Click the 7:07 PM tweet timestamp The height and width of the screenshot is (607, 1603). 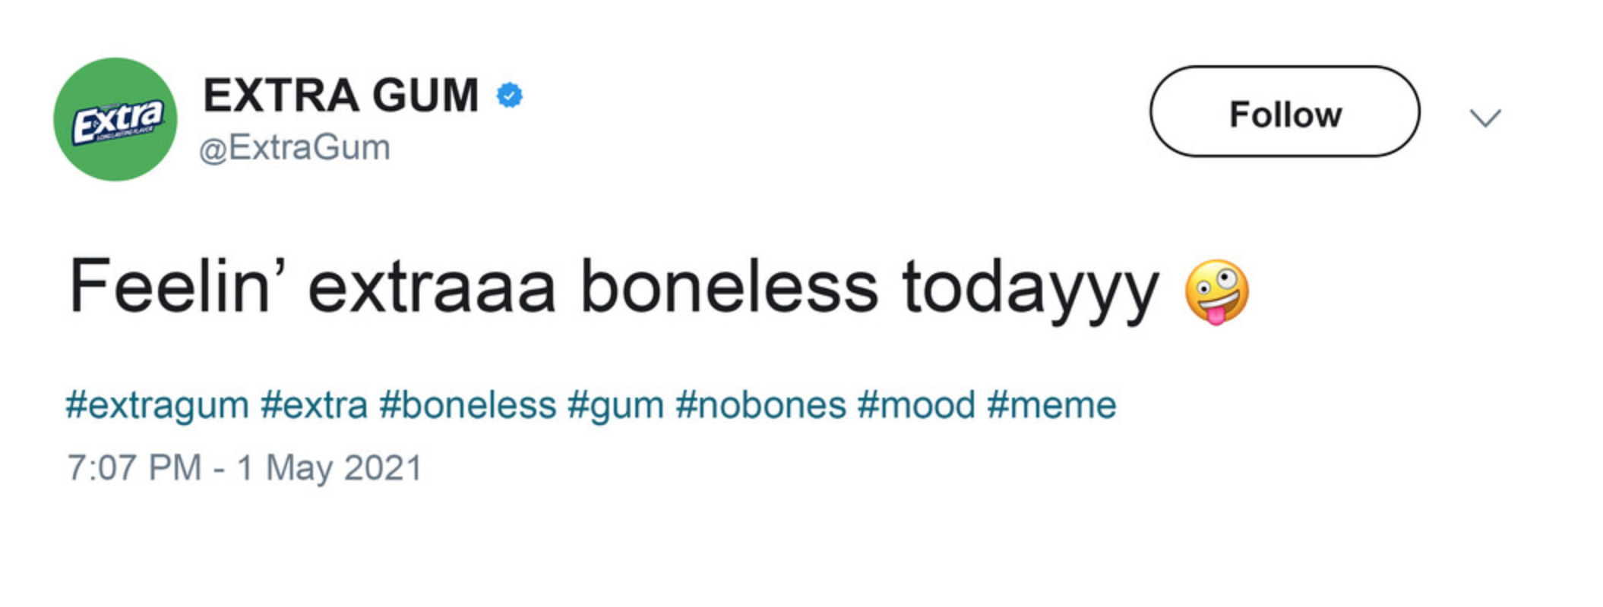(134, 467)
